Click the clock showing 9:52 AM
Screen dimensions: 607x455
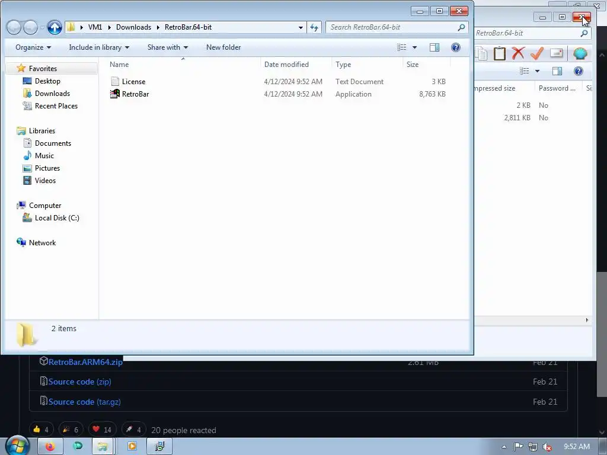point(576,447)
